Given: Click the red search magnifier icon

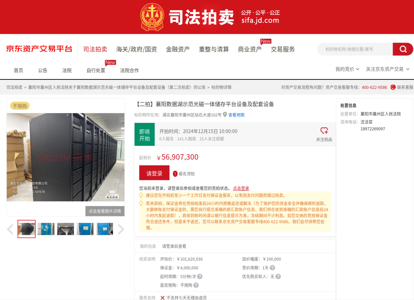Looking at the screenshot, I should pos(403,49).
